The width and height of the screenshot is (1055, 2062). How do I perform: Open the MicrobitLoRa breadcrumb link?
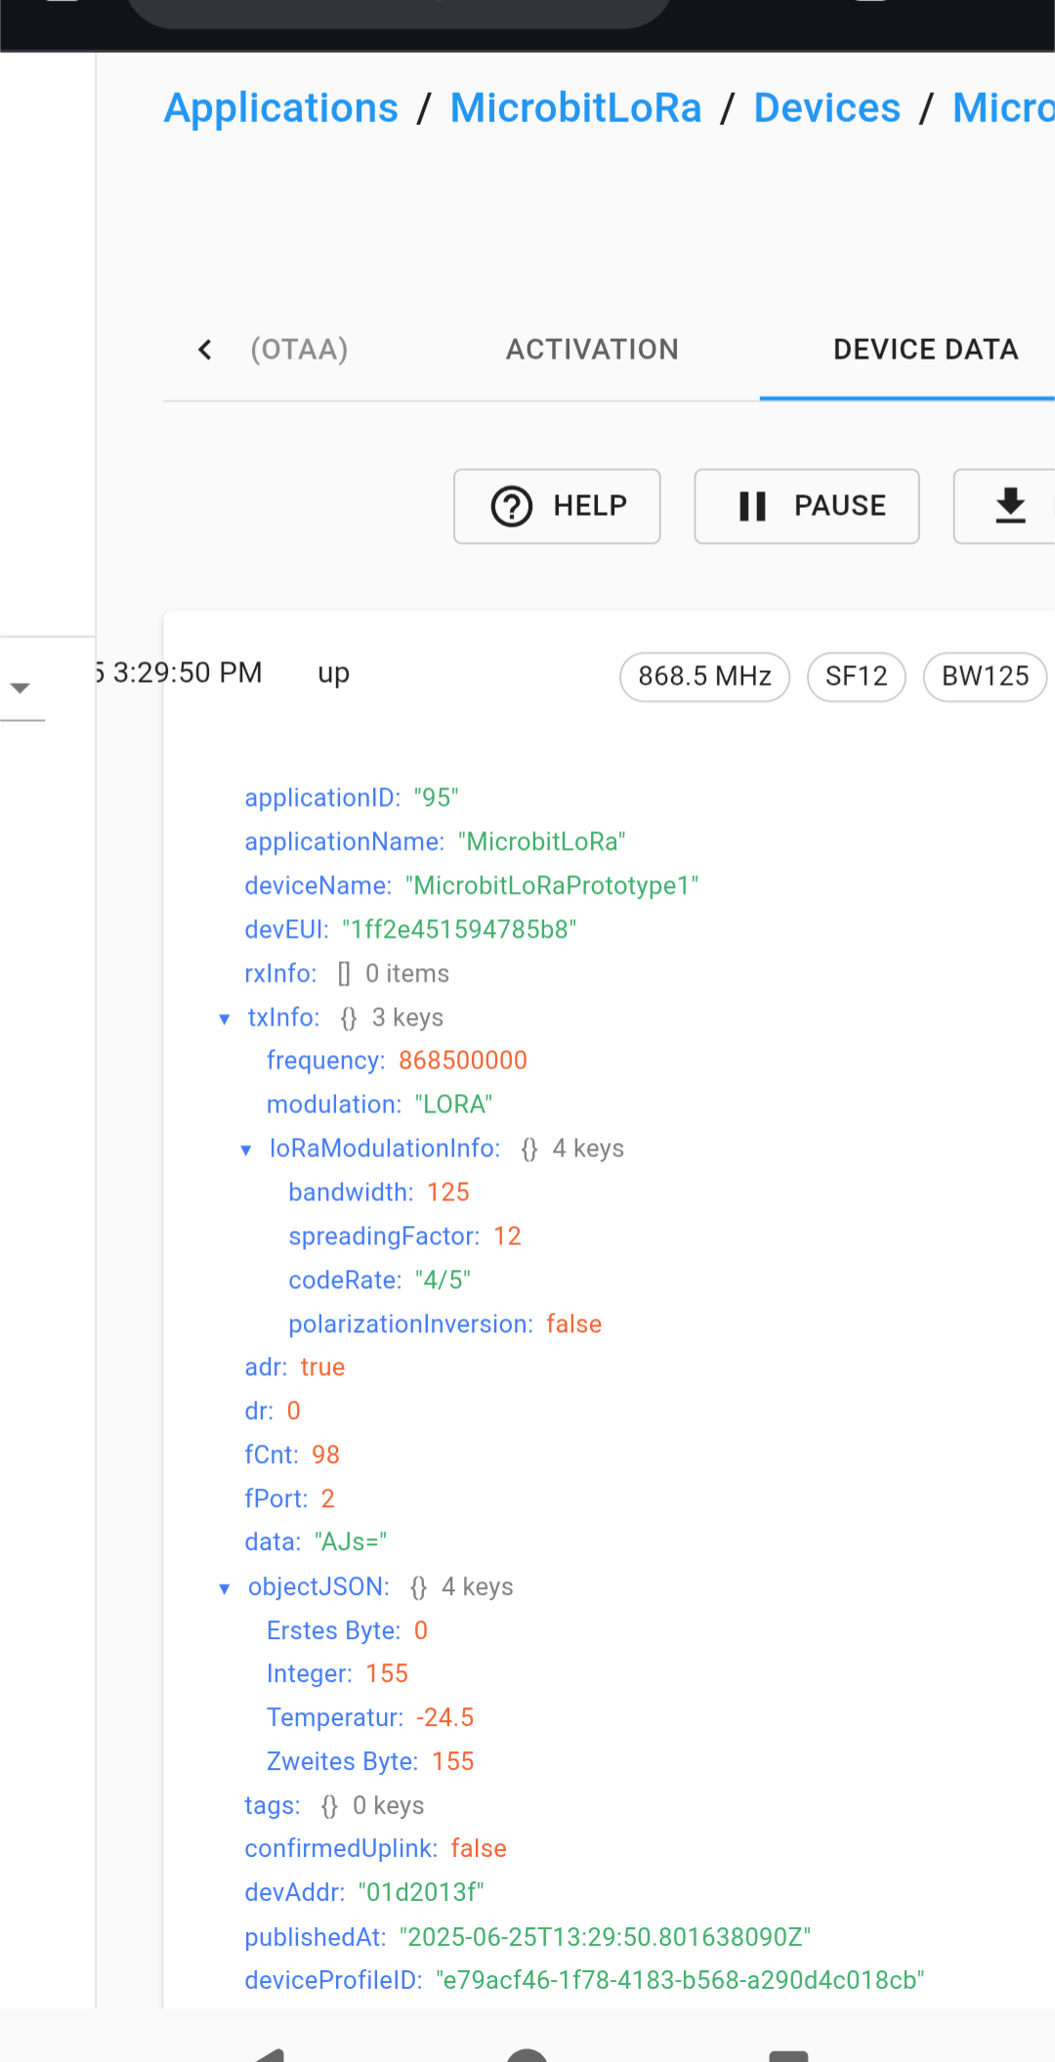576,107
